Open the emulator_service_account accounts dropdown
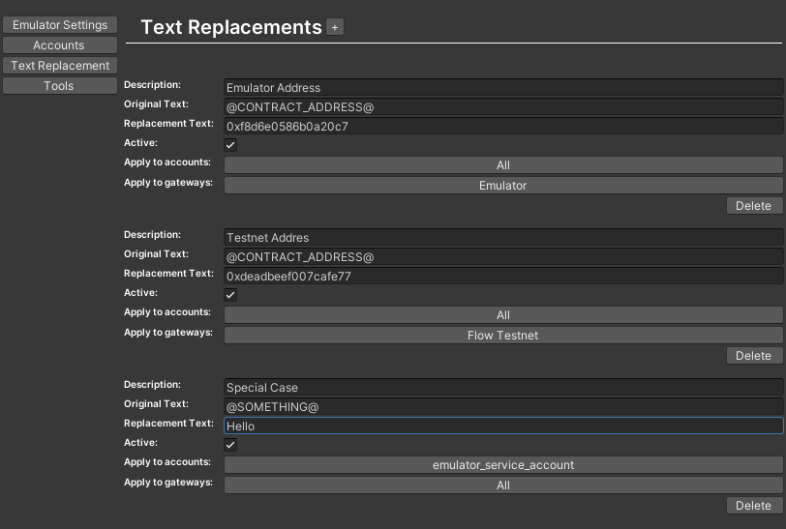 (x=502, y=465)
